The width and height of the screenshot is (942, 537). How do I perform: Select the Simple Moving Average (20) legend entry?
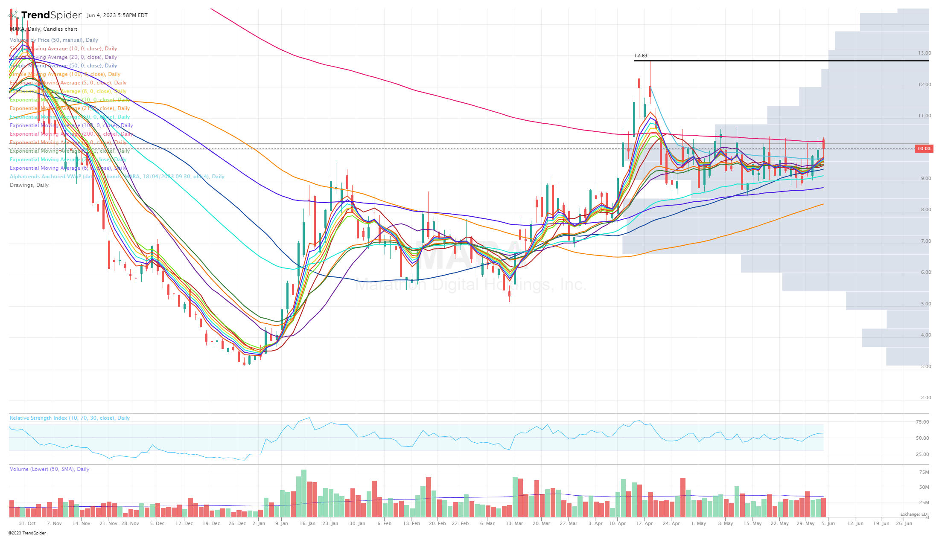pyautogui.click(x=63, y=57)
